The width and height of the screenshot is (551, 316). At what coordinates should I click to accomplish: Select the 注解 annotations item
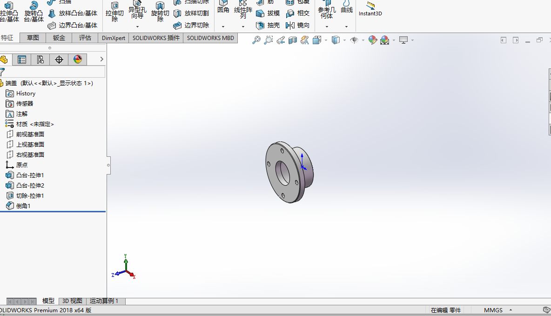pyautogui.click(x=17, y=114)
